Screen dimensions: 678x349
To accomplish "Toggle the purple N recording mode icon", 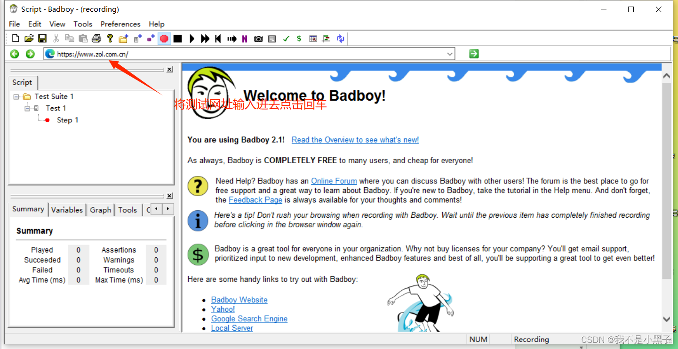I will click(245, 39).
